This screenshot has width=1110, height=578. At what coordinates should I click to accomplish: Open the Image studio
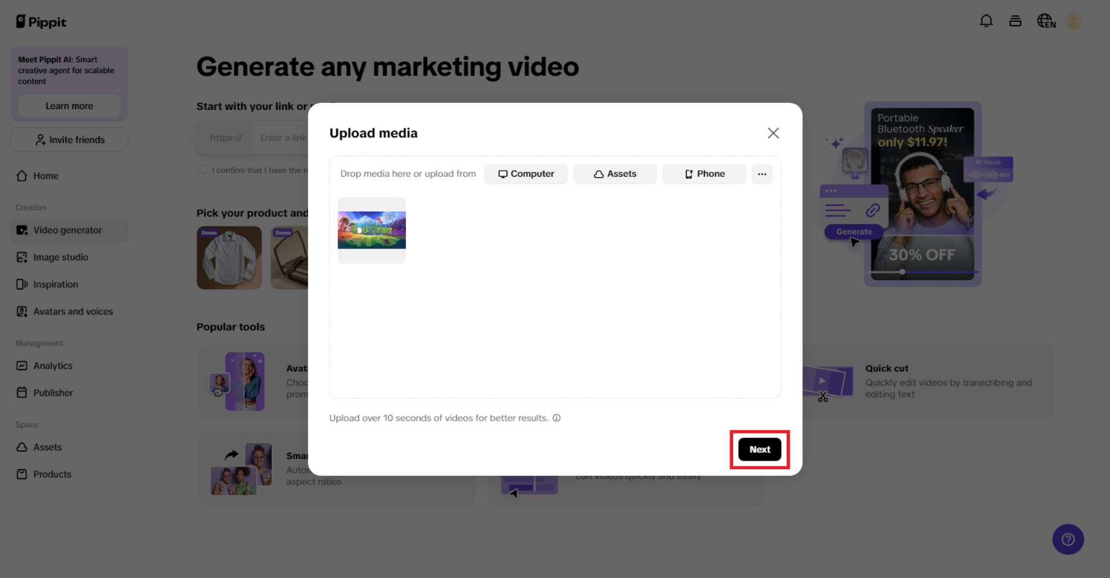[x=61, y=257]
